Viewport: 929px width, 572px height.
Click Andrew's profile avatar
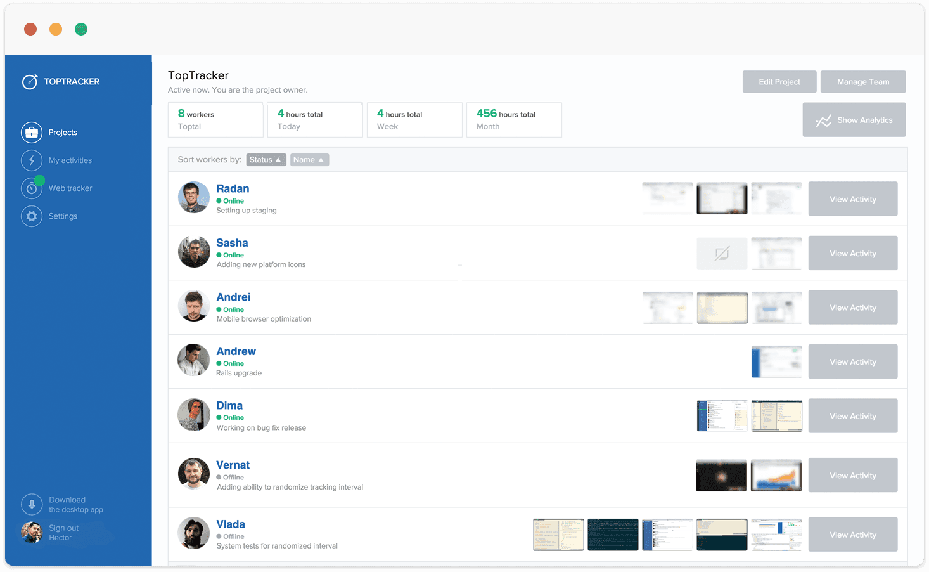[193, 360]
